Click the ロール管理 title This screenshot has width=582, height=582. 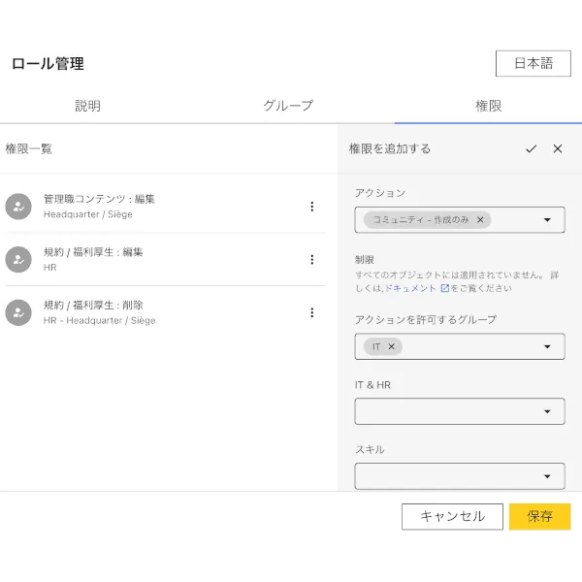pos(48,63)
